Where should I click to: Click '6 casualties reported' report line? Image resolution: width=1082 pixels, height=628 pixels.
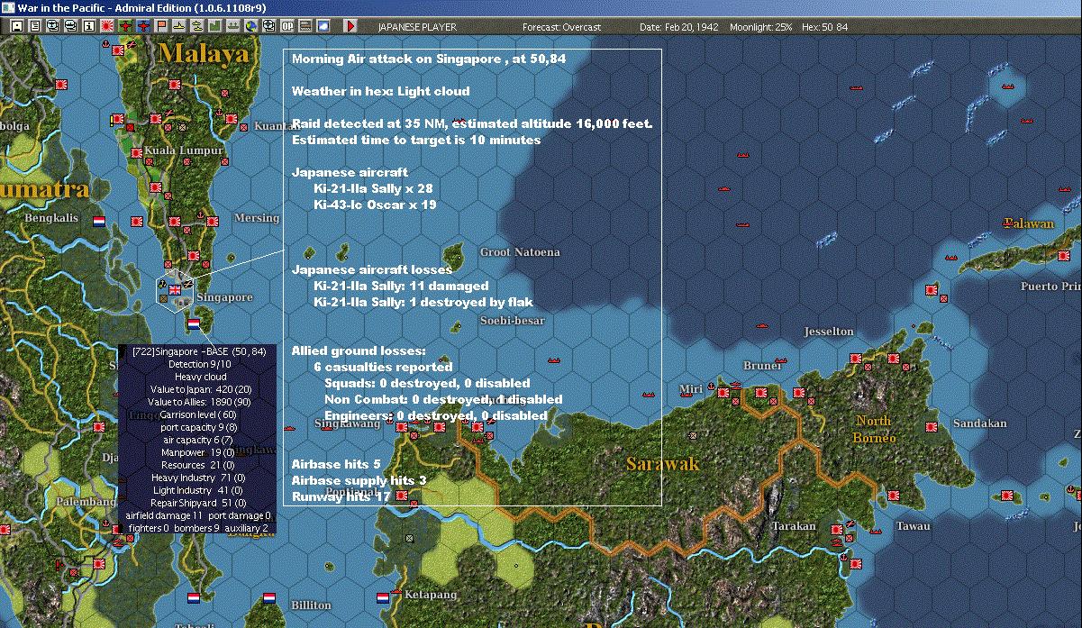click(x=383, y=367)
